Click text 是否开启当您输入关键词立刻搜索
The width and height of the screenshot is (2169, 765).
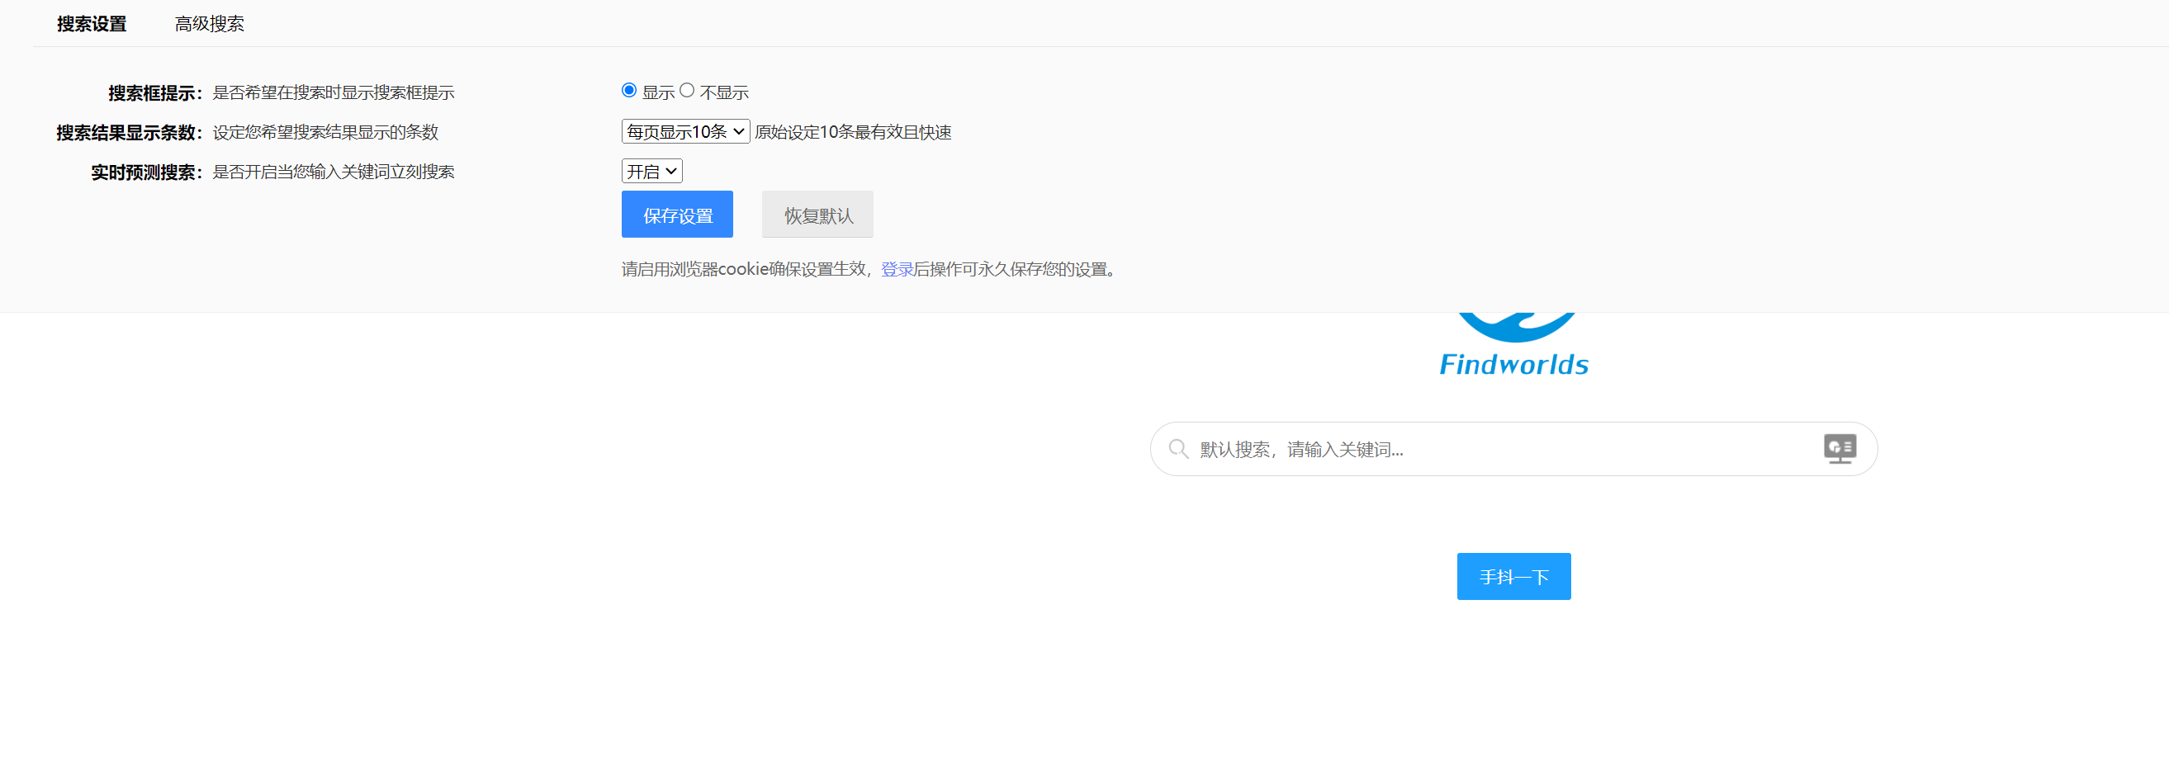click(334, 172)
